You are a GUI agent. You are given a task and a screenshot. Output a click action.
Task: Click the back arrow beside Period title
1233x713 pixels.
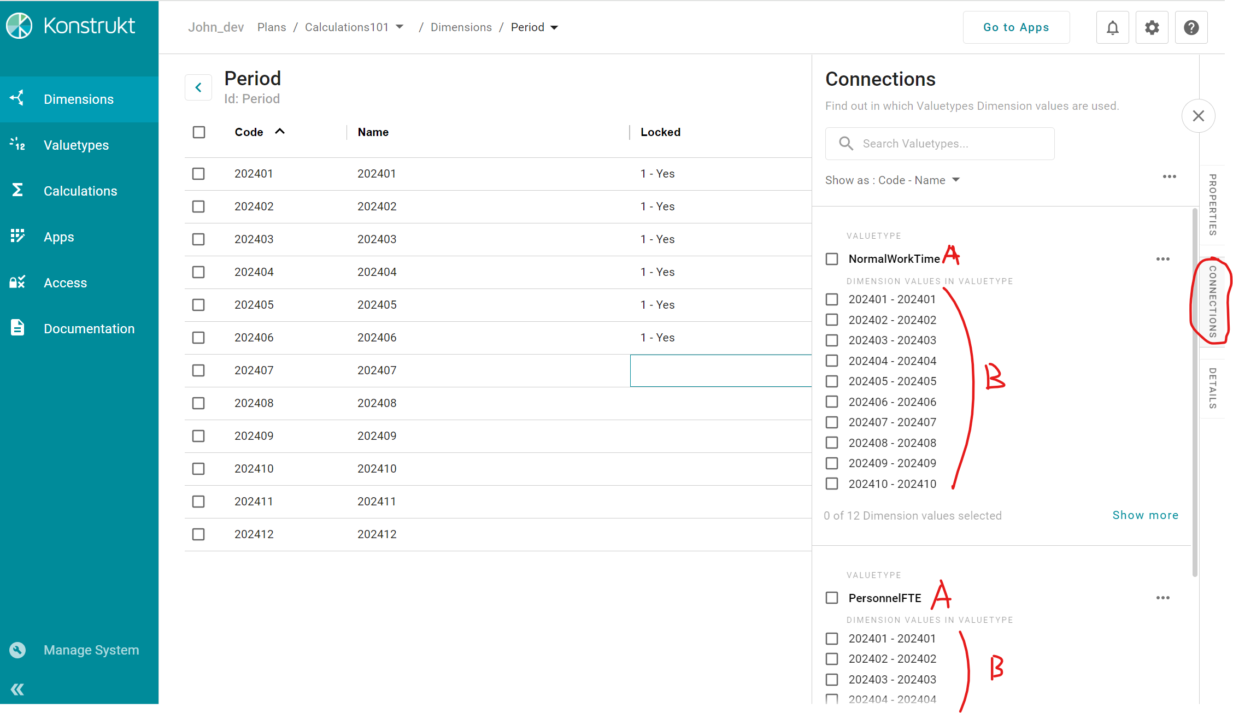198,87
